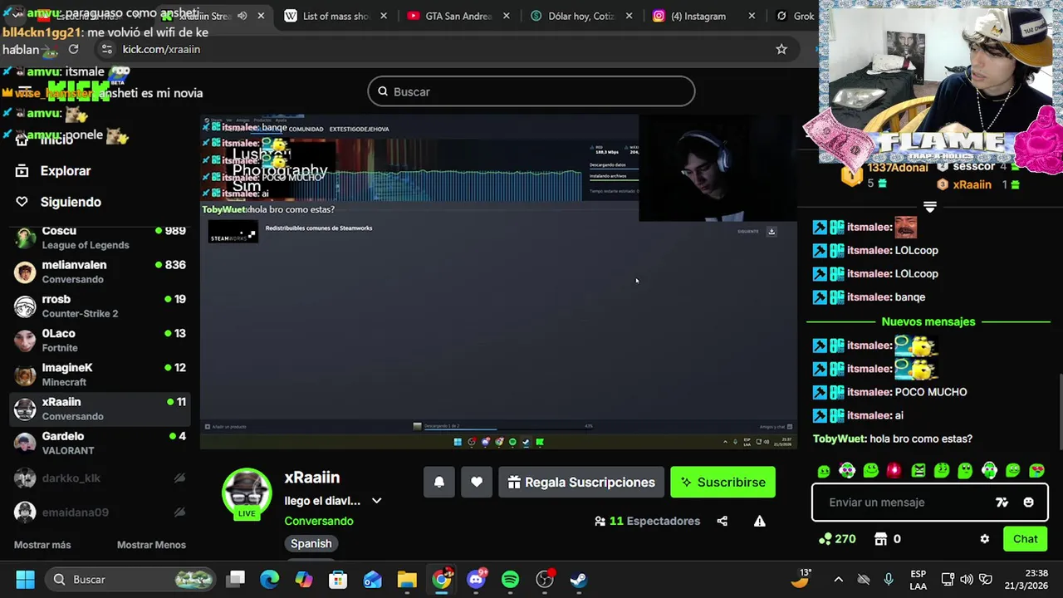This screenshot has width=1063, height=598.
Task: Open rrosb channel in sidebar
Action: pyautogui.click(x=100, y=306)
